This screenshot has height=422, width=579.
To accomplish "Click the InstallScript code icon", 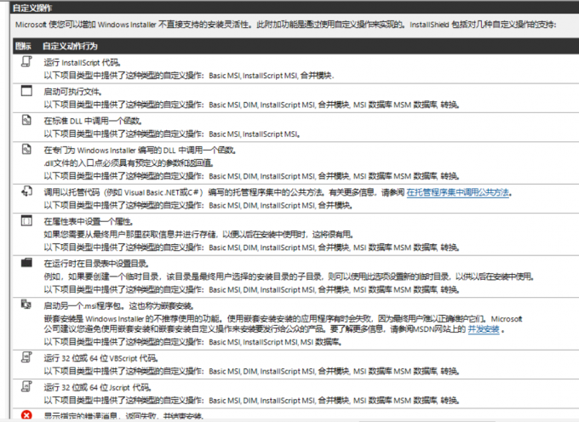I will pos(26,61).
